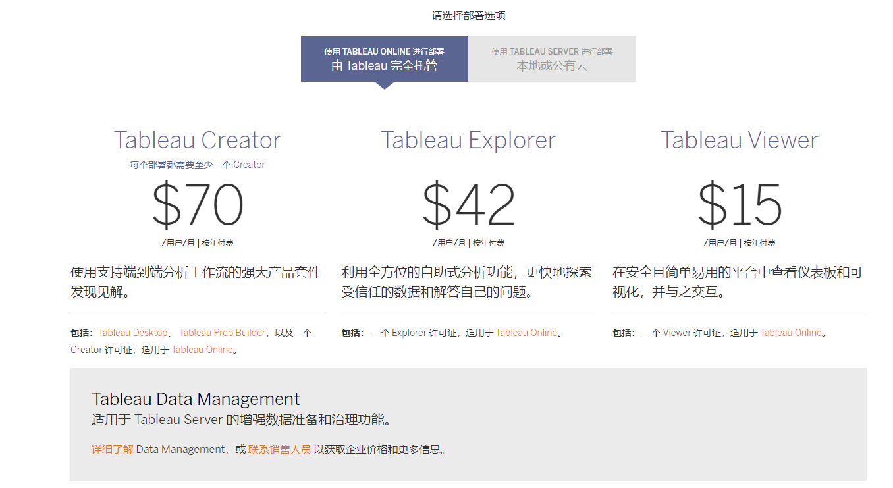Click the Tableau Viewer heading
Image resolution: width=893 pixels, height=488 pixels.
click(740, 140)
